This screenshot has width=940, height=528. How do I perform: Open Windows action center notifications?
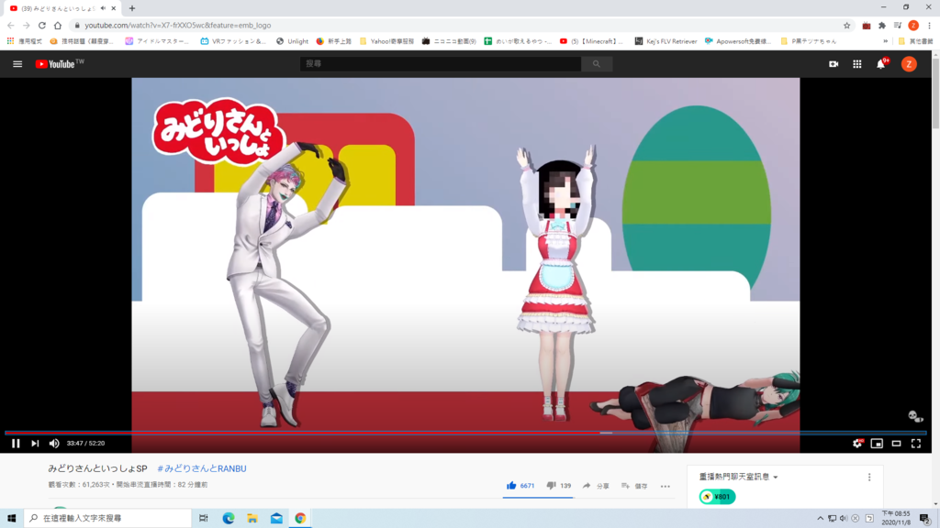coord(925,519)
